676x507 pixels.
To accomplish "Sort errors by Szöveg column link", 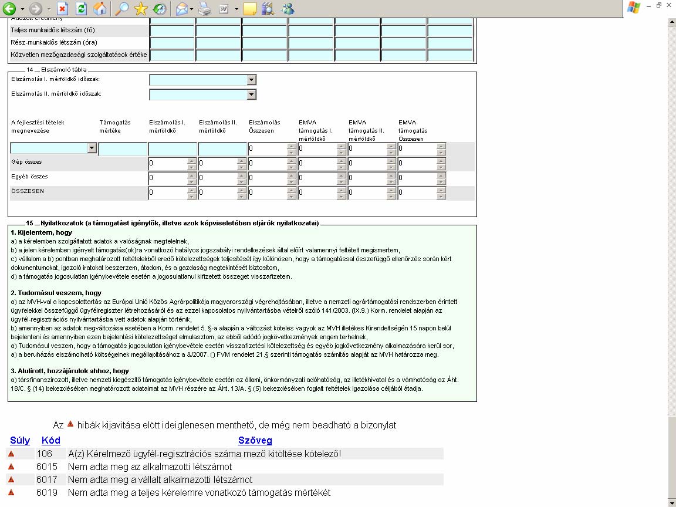I will pyautogui.click(x=255, y=441).
